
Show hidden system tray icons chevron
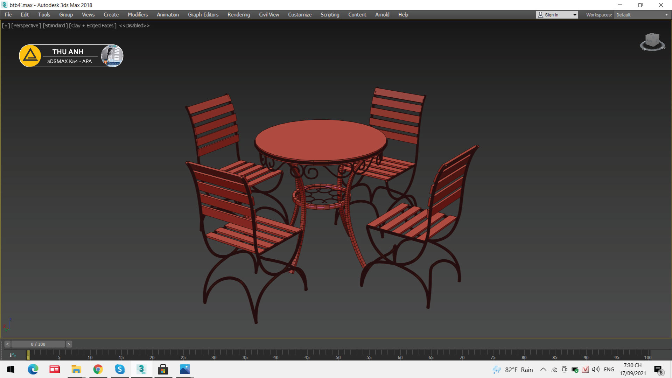pyautogui.click(x=543, y=369)
